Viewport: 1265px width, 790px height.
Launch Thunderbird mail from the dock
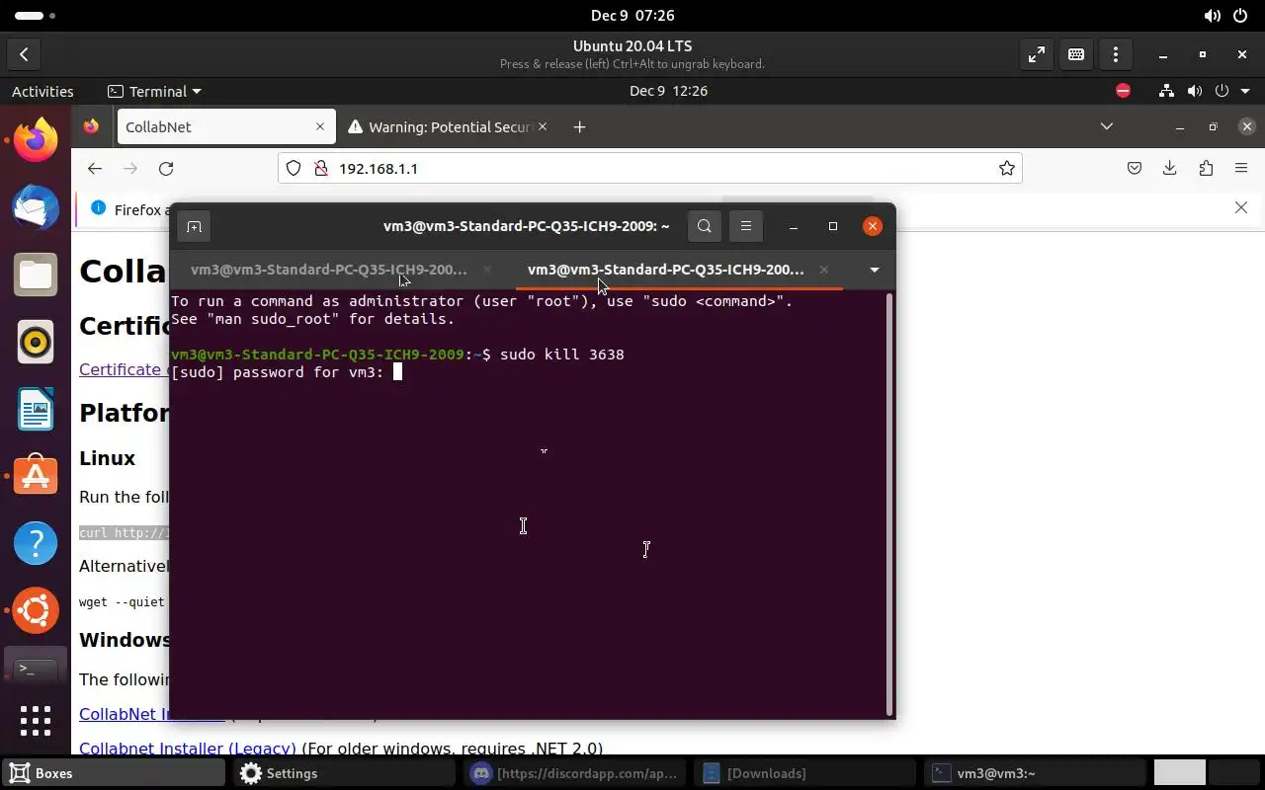click(36, 207)
